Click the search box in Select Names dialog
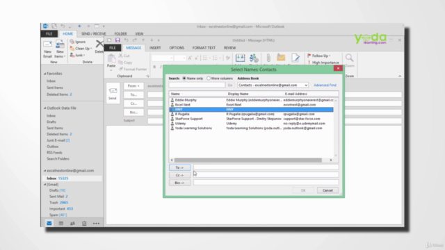Image resolution: width=445 pixels, height=250 pixels. (x=197, y=85)
